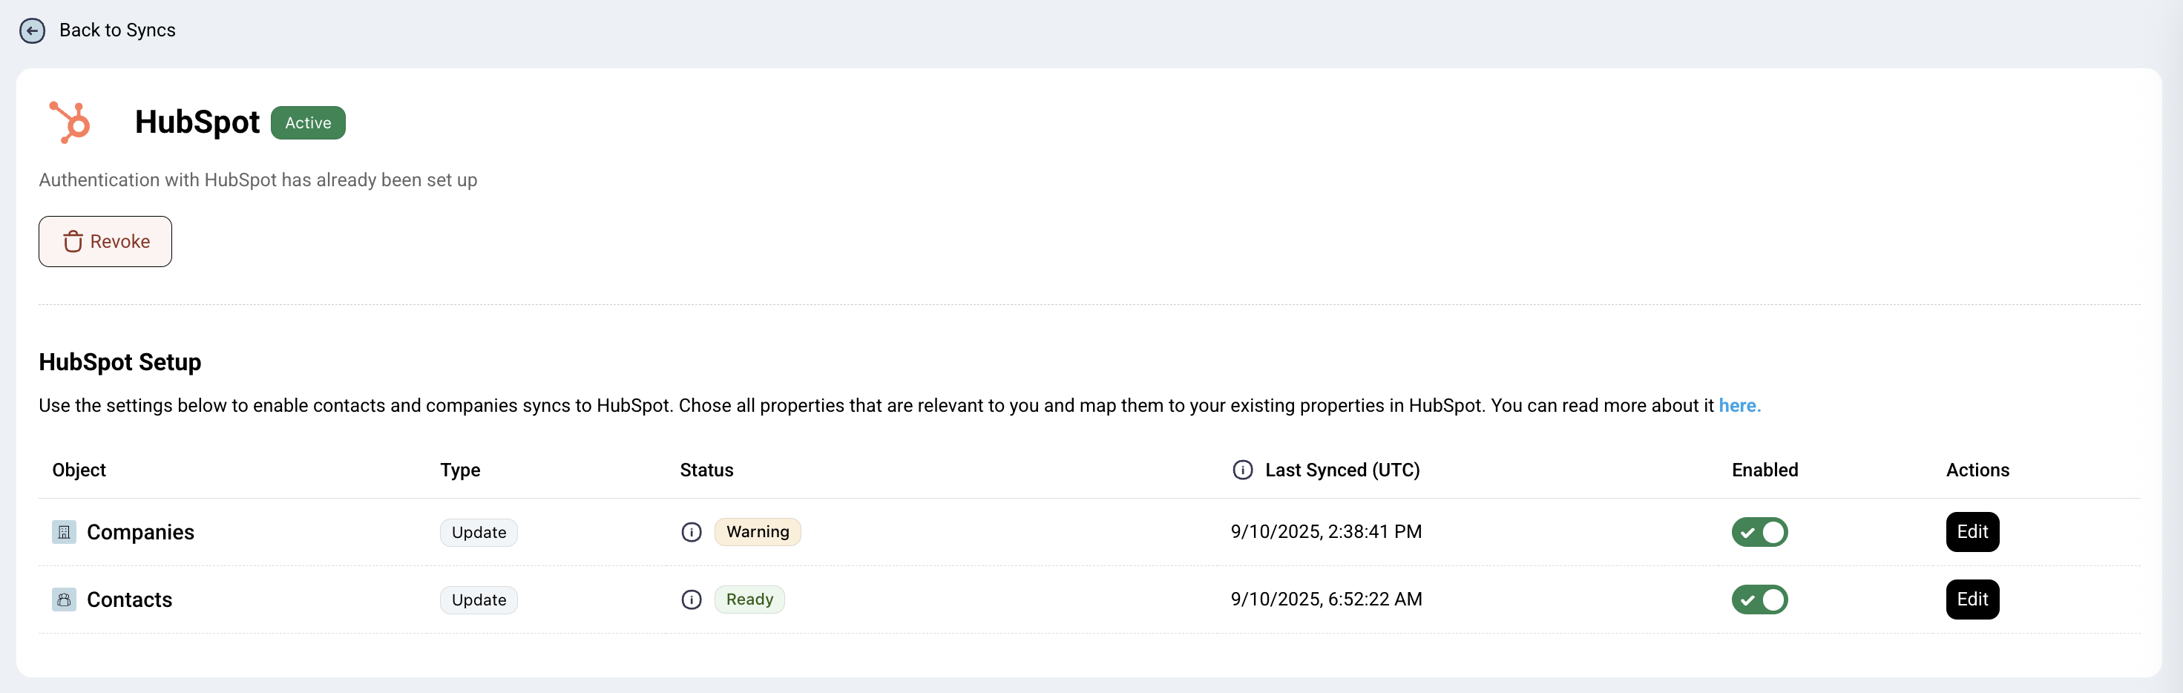The image size is (2183, 693).
Task: Click the Contacts Update type tag
Action: (x=479, y=601)
